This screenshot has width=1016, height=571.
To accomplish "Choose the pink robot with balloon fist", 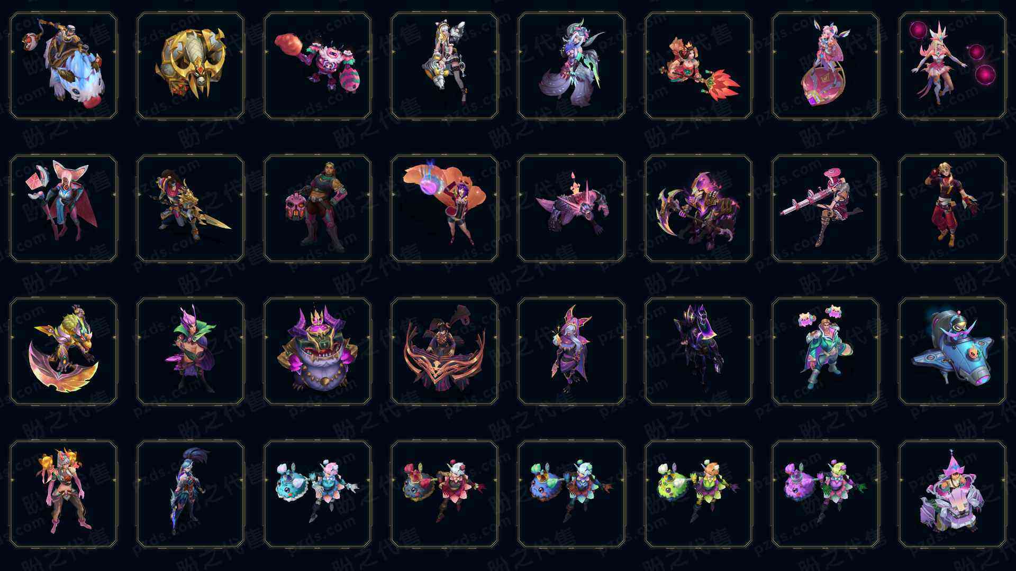I will [x=317, y=66].
